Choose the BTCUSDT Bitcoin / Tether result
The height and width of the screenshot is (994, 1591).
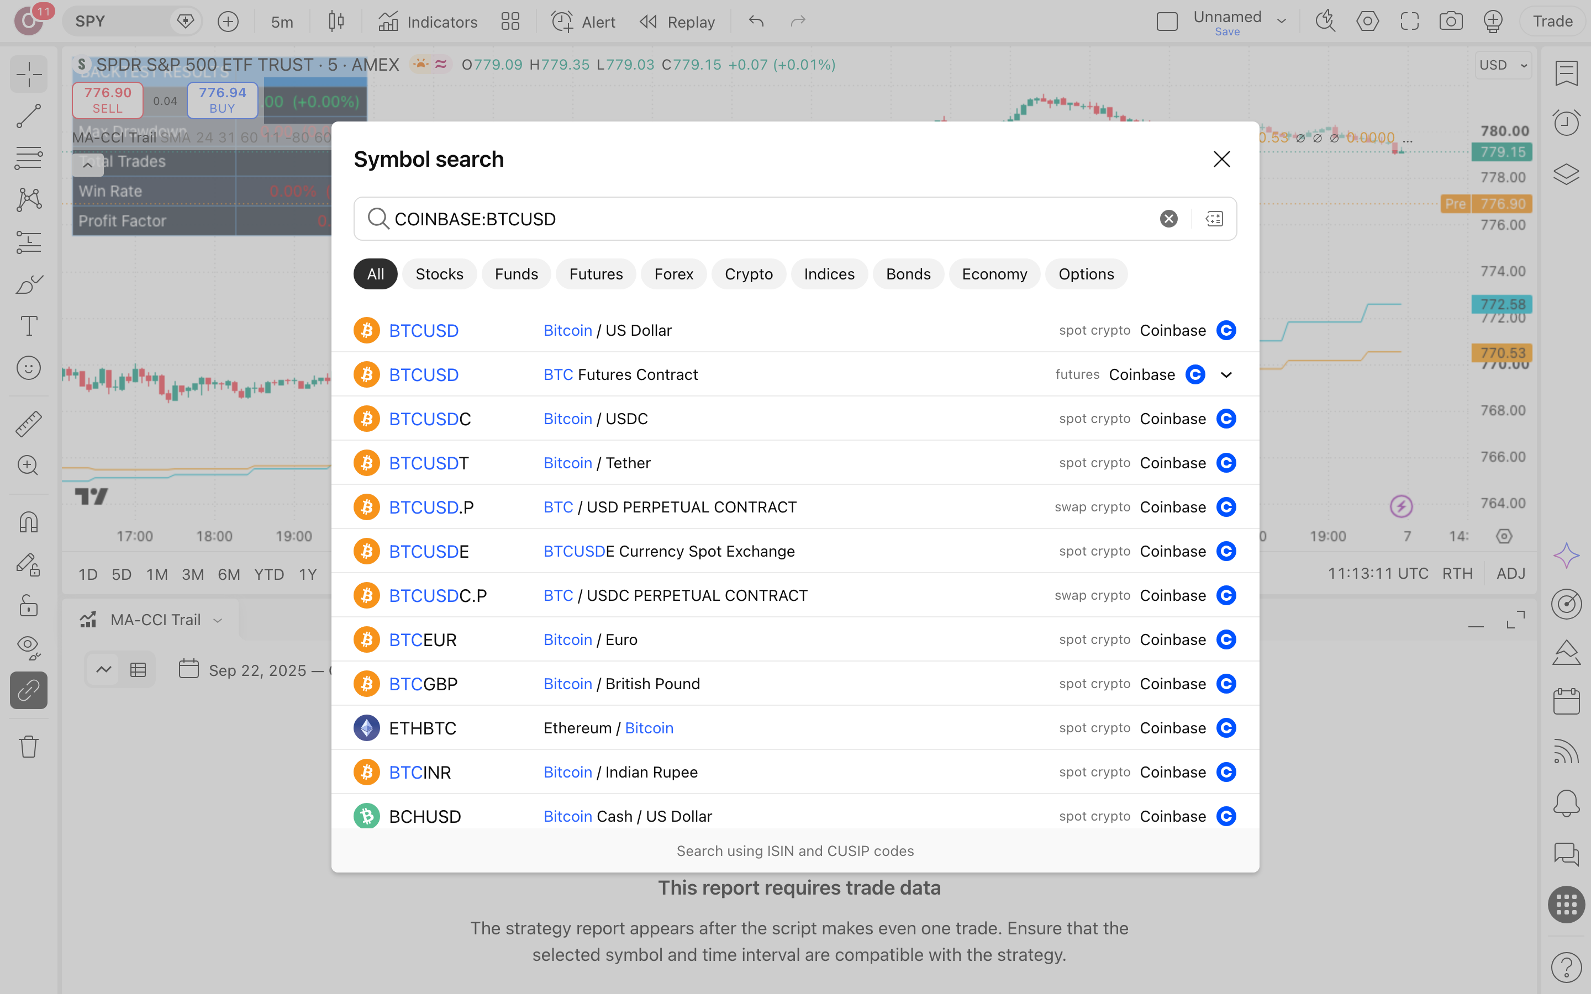coord(795,463)
